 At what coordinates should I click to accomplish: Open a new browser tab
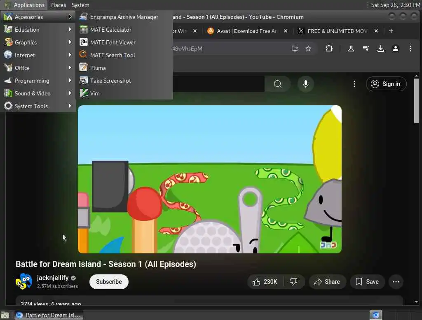click(391, 31)
